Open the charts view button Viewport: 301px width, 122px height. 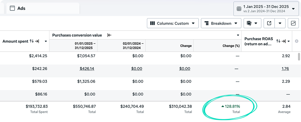[x=293, y=23]
